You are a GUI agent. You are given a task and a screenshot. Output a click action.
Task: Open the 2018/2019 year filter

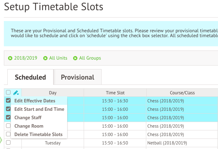pyautogui.click(x=26, y=58)
